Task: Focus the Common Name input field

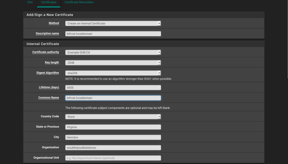Action: click(113, 98)
